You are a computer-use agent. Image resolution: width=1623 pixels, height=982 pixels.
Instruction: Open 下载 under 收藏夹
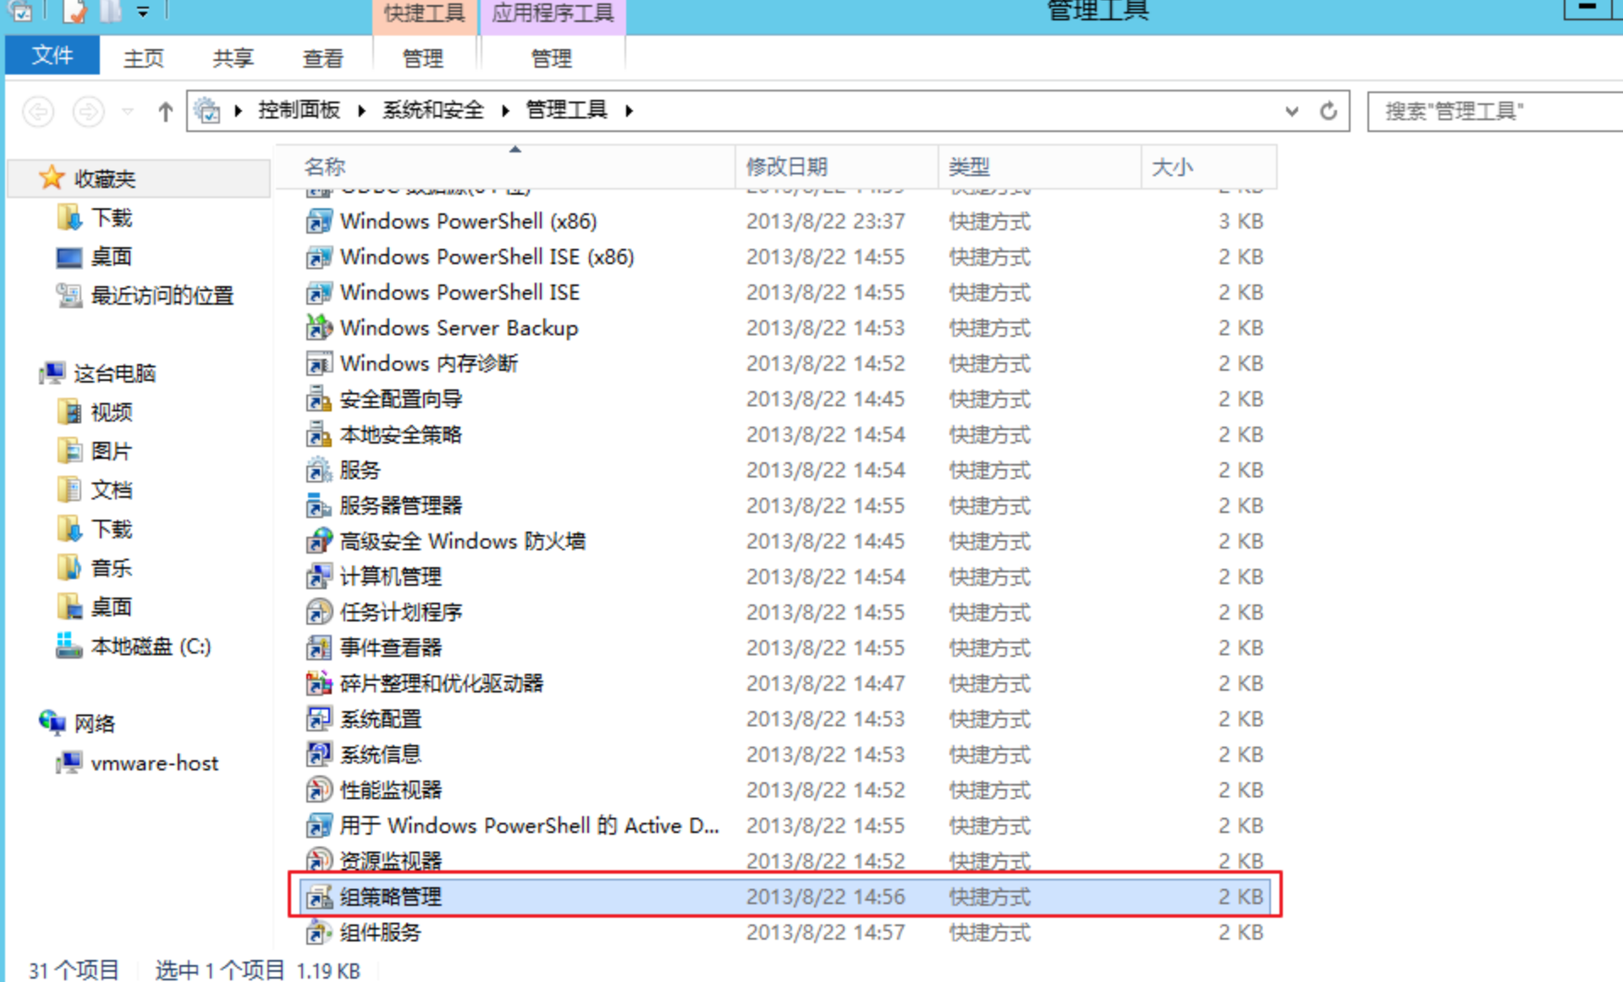pyautogui.click(x=112, y=218)
